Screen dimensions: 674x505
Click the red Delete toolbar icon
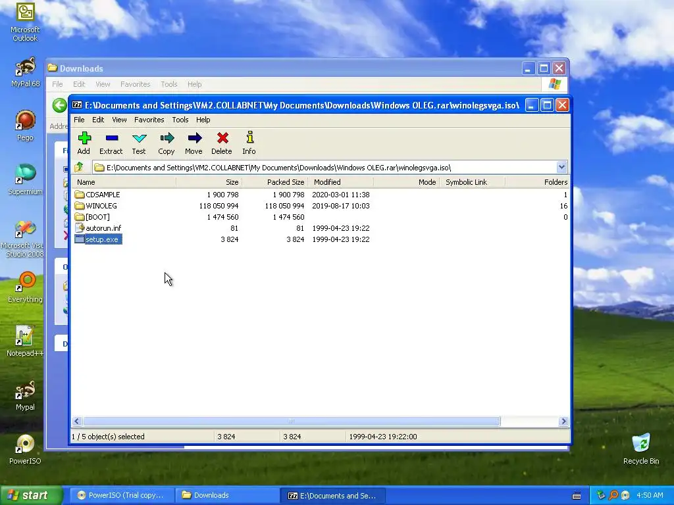coord(222,143)
